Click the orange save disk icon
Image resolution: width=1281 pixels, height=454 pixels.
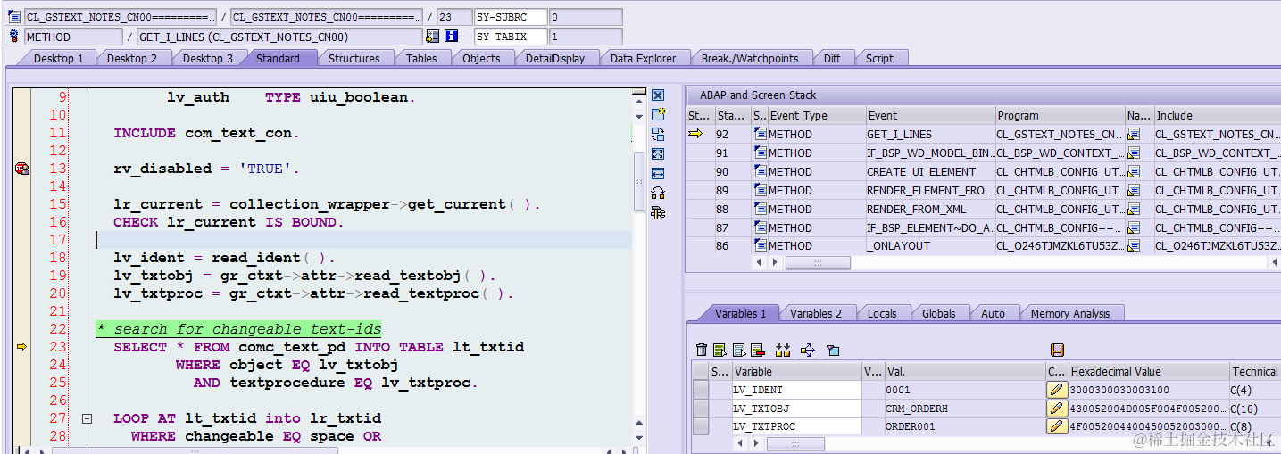click(1057, 350)
